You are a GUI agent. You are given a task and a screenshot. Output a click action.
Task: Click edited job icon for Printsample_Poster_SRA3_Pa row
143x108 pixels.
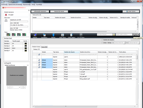(39, 60)
